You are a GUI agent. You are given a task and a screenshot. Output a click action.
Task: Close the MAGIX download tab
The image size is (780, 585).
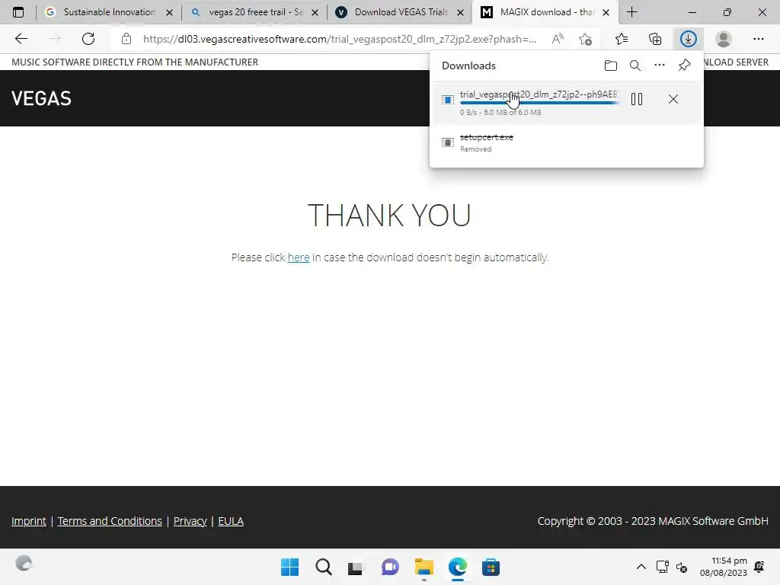[x=606, y=12]
